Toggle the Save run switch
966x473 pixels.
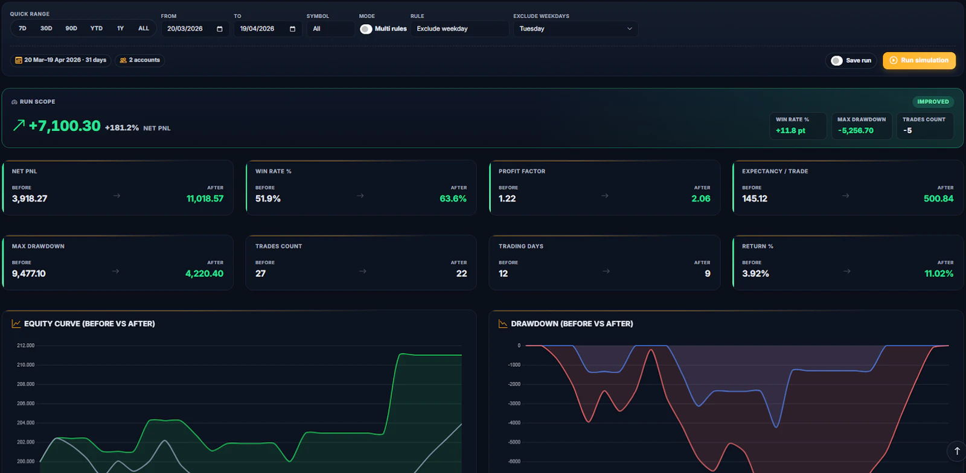point(837,60)
